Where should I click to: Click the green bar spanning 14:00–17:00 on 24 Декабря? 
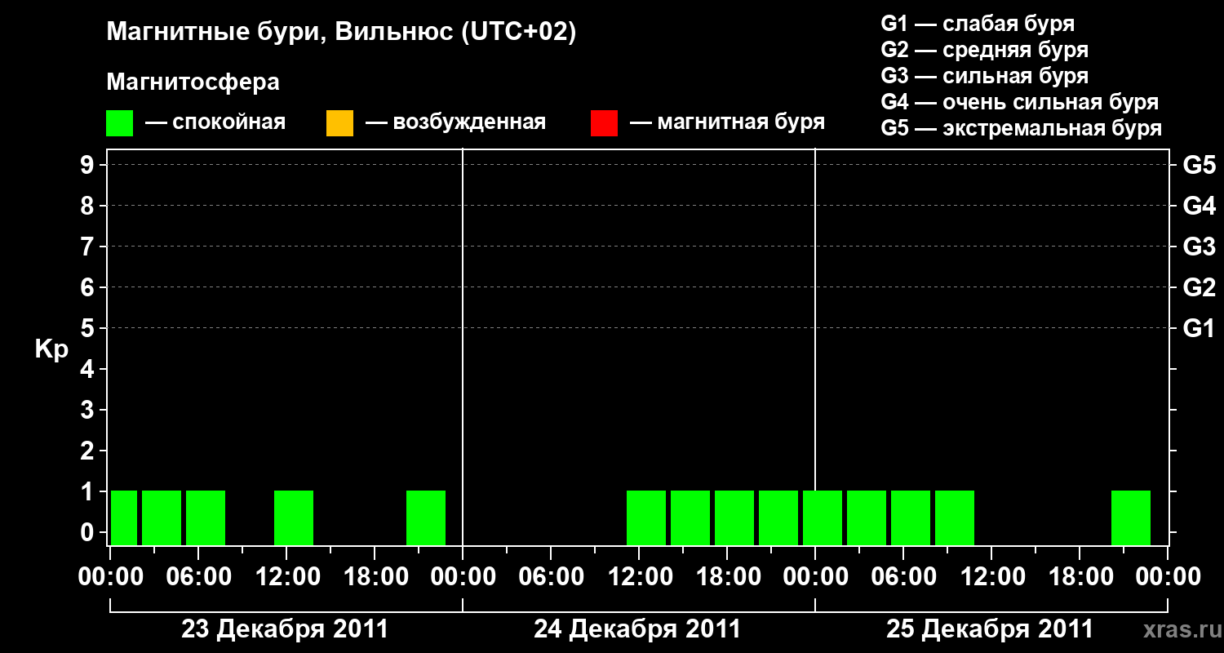point(690,518)
